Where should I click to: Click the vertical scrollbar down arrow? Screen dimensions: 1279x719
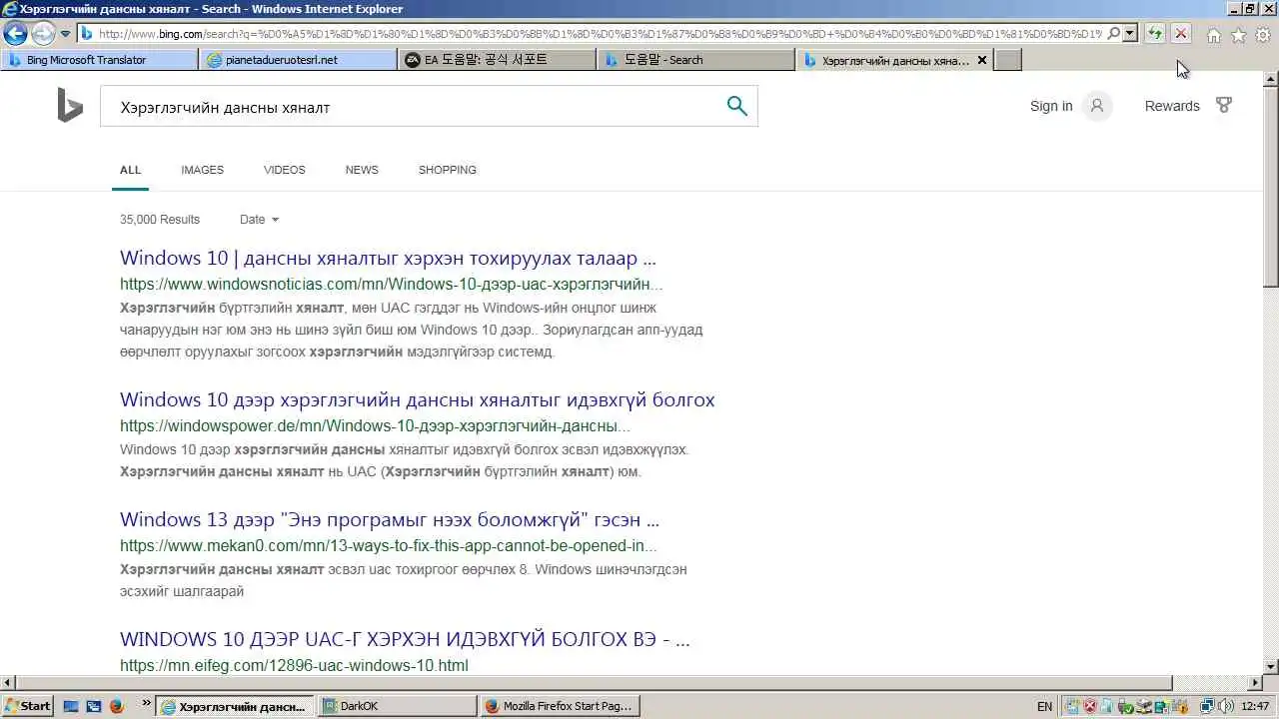point(1270,667)
